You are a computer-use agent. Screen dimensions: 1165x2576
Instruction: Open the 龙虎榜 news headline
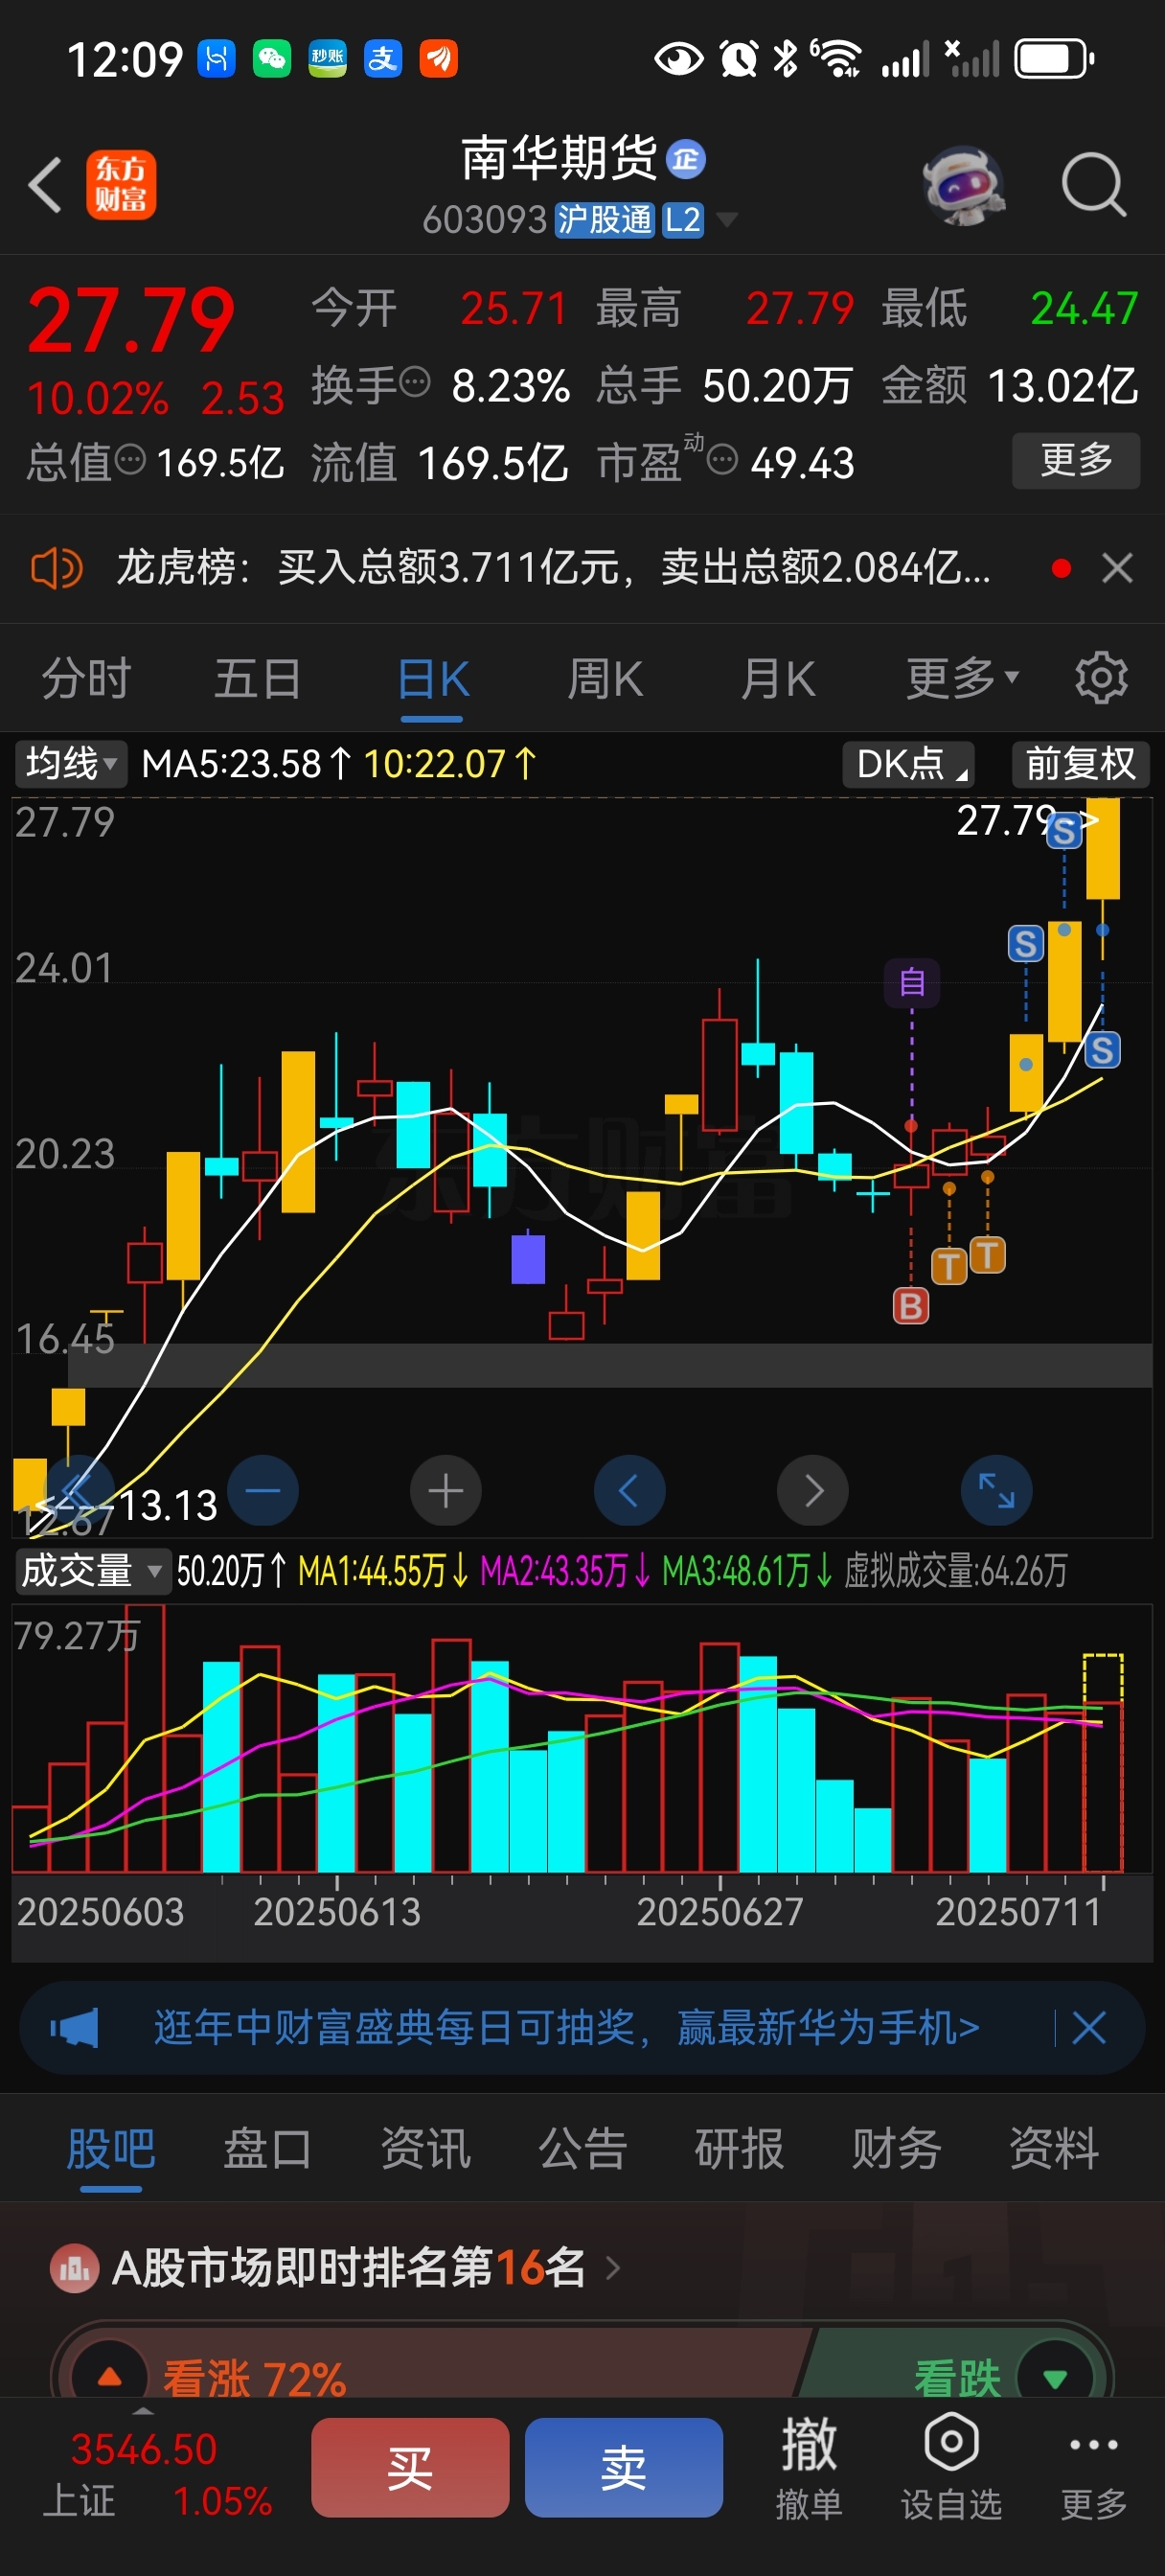[553, 568]
